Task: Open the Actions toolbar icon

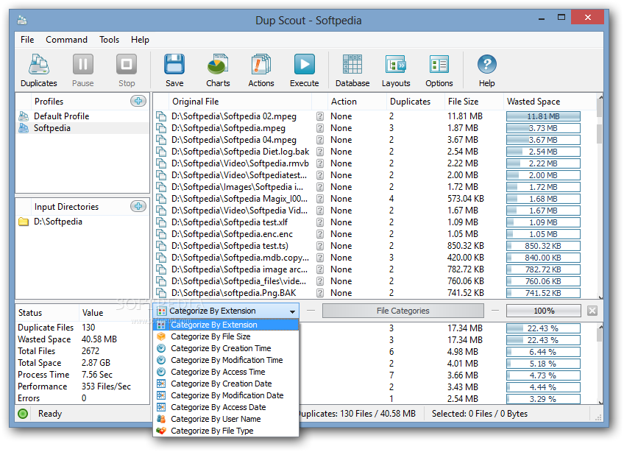Action: [x=261, y=65]
